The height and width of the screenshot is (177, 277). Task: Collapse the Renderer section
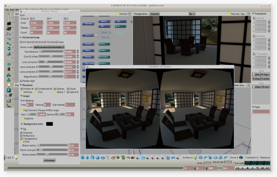21,85
